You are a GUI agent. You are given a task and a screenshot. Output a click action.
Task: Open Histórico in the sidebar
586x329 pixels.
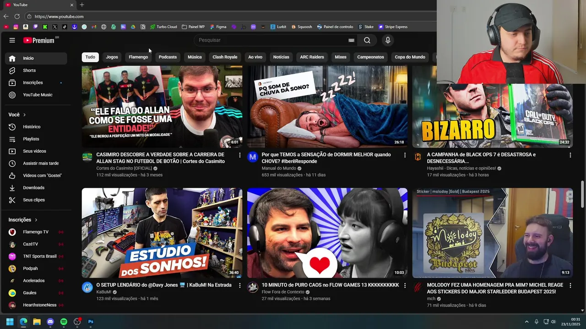pyautogui.click(x=36, y=127)
